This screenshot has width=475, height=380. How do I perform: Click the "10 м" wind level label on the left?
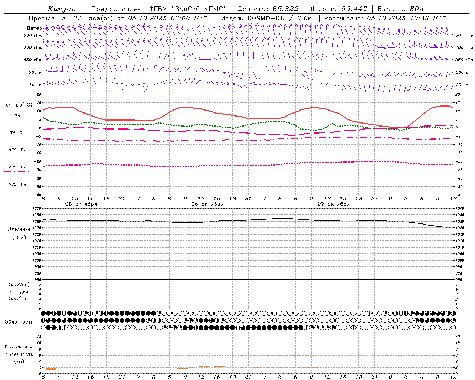click(36, 85)
